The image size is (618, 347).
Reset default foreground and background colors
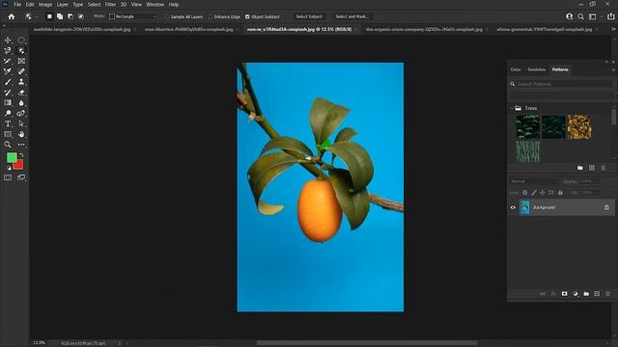click(x=9, y=168)
